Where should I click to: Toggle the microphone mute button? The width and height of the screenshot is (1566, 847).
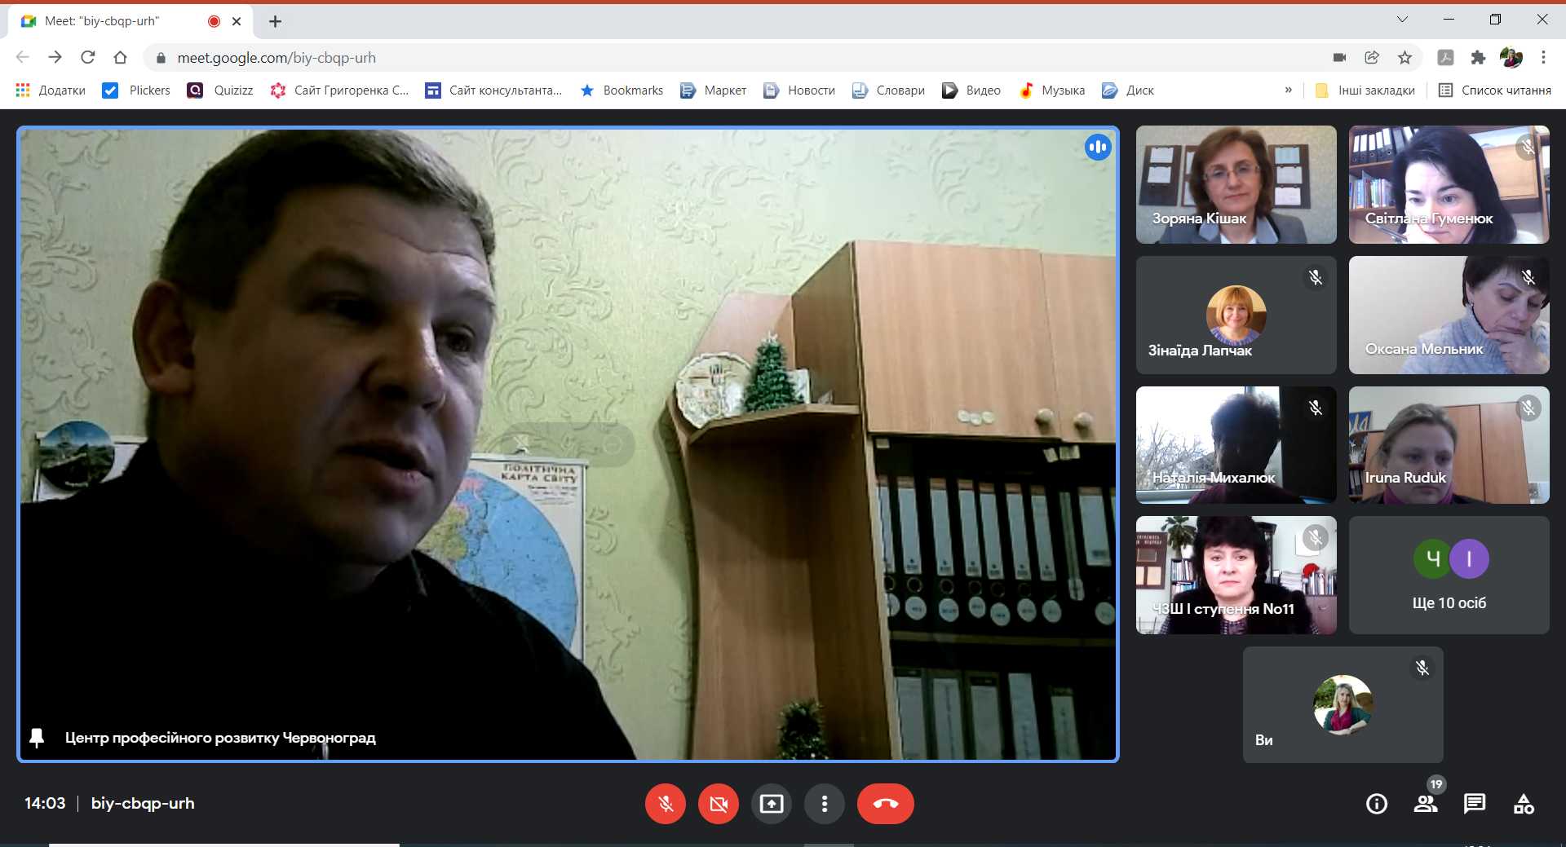666,804
